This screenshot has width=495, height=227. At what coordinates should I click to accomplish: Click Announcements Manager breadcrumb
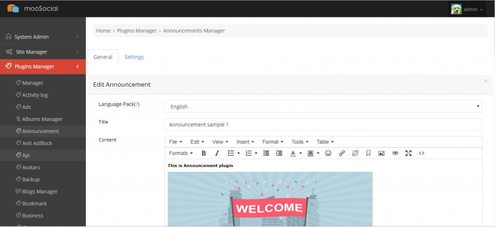[194, 30]
